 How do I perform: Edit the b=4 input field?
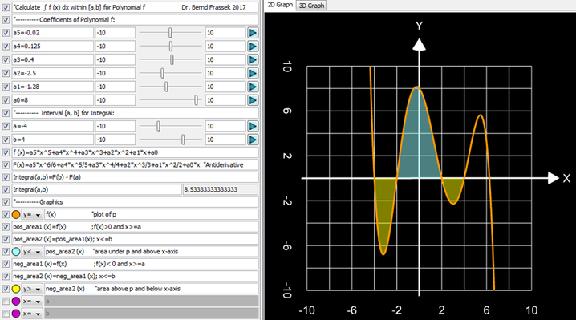click(x=52, y=140)
